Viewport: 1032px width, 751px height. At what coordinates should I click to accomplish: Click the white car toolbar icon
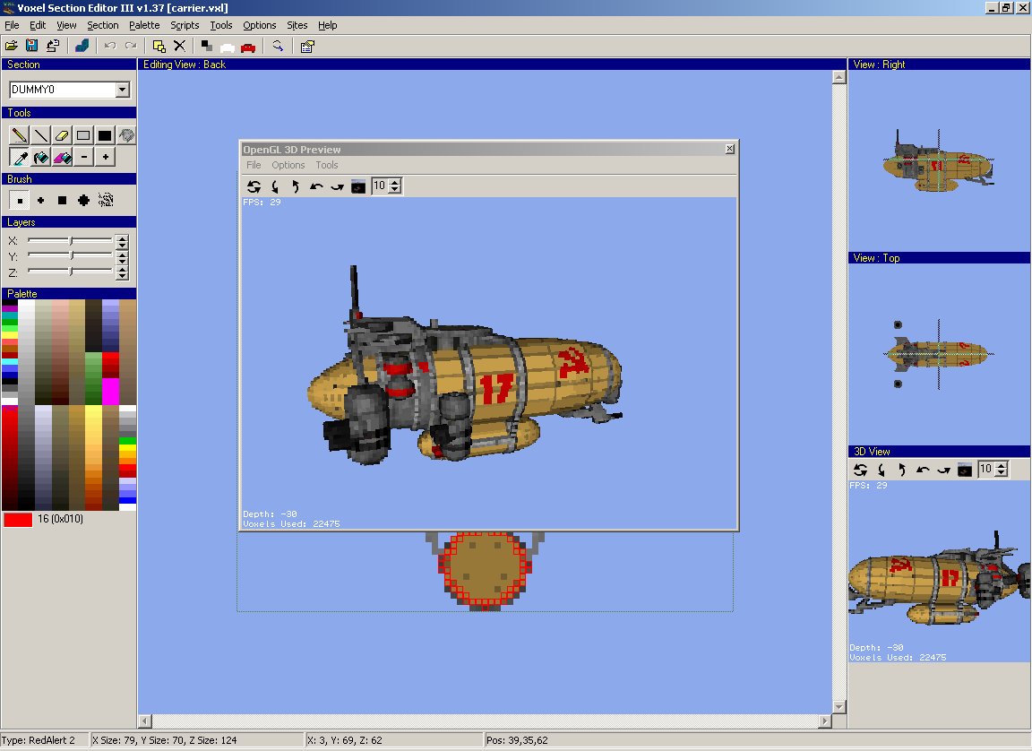pos(227,47)
